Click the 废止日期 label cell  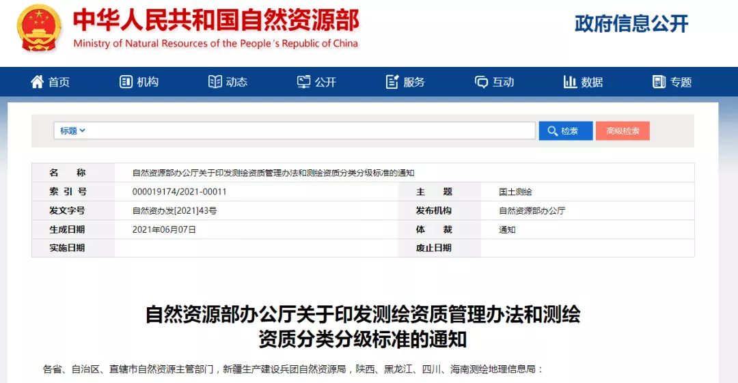click(439, 248)
